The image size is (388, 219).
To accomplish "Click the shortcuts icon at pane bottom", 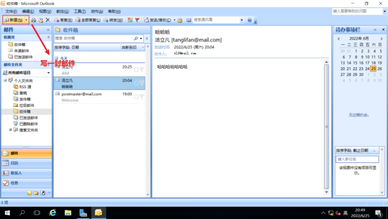I will point(43,193).
